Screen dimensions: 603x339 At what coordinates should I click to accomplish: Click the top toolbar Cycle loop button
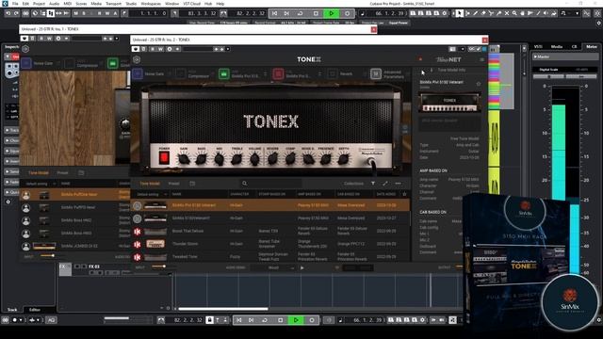(300, 13)
